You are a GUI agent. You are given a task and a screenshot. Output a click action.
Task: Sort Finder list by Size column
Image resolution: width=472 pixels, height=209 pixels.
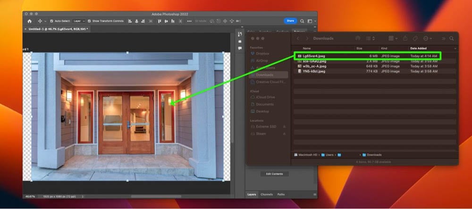359,49
